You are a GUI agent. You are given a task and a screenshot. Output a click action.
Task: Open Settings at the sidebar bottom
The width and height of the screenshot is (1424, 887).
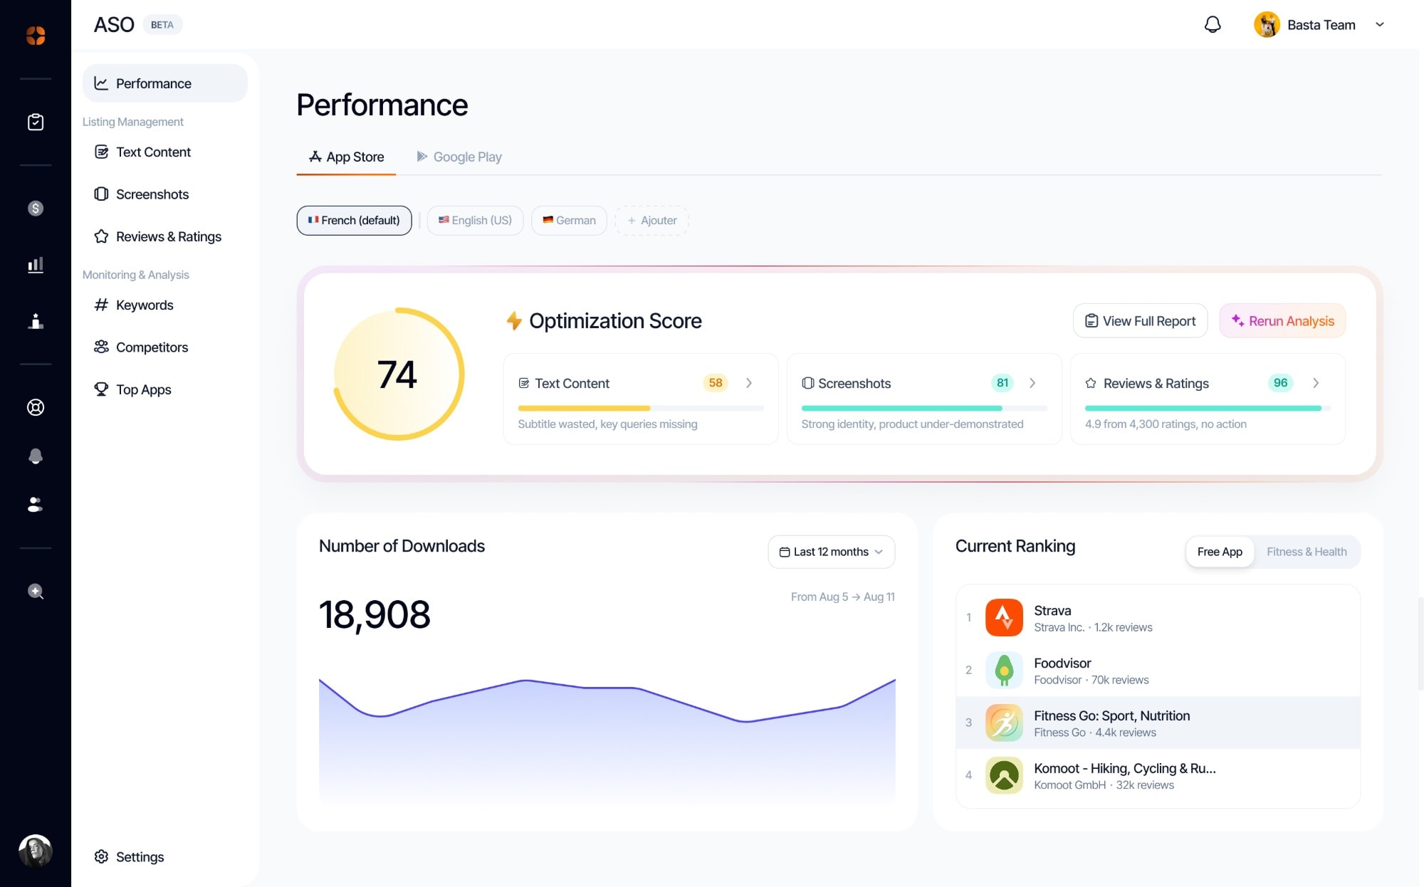click(x=165, y=857)
